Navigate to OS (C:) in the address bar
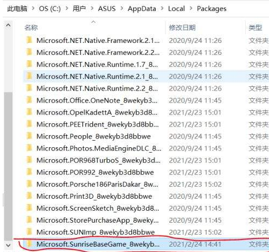The width and height of the screenshot is (269, 252). pyautogui.click(x=50, y=9)
